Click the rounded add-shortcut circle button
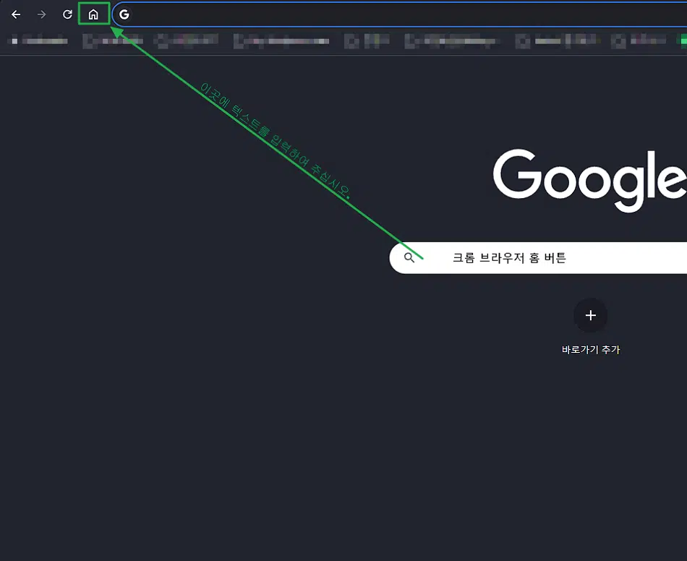687x561 pixels. pos(590,315)
